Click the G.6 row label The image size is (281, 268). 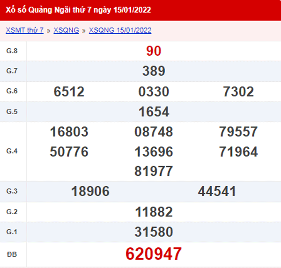coord(12,91)
